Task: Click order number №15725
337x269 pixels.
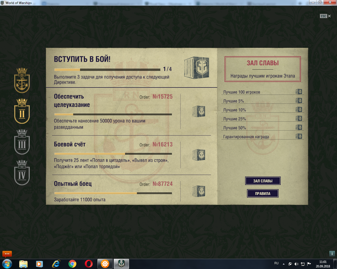Action: [x=163, y=97]
